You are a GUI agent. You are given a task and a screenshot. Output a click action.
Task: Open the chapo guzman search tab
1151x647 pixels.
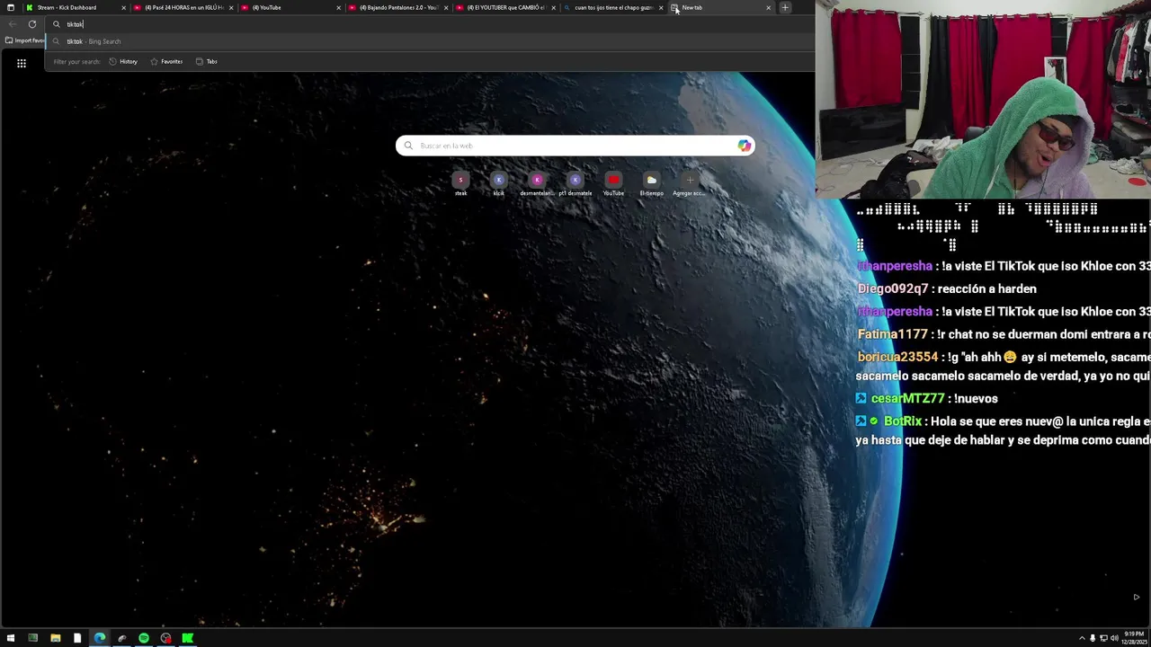point(613,7)
